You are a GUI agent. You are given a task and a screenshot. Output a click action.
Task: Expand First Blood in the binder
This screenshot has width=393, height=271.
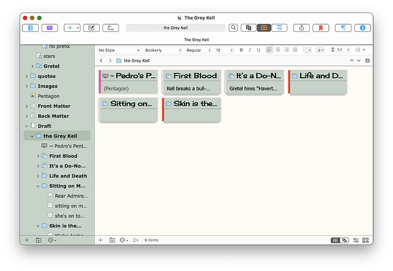click(38, 156)
